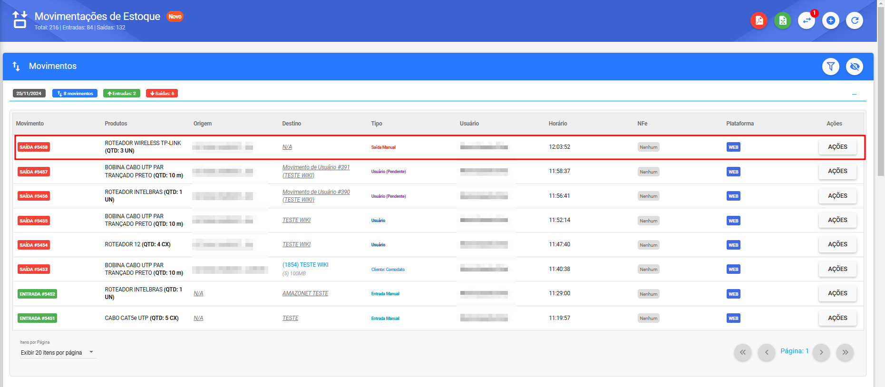Open the (1854) TESTE WIKI client link

305,265
